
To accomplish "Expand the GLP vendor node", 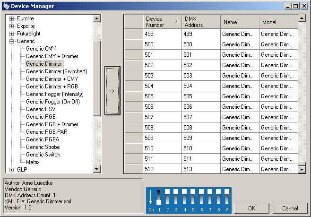I will click(x=12, y=170).
